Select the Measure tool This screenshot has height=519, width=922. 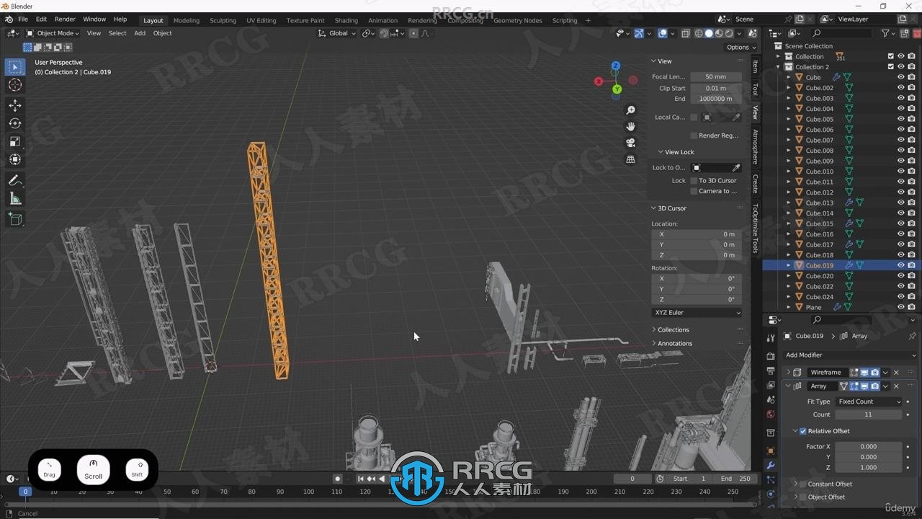point(14,199)
